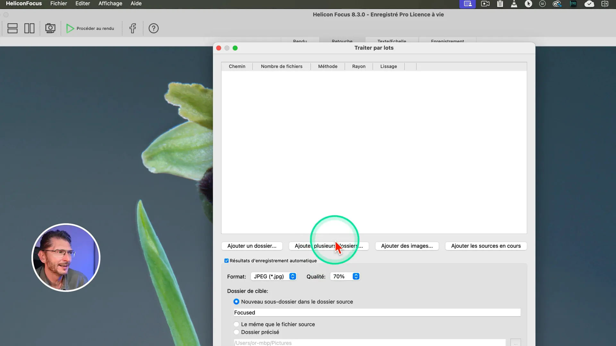Image resolution: width=616 pixels, height=346 pixels.
Task: Switch to the Retouche tab
Action: (x=342, y=41)
